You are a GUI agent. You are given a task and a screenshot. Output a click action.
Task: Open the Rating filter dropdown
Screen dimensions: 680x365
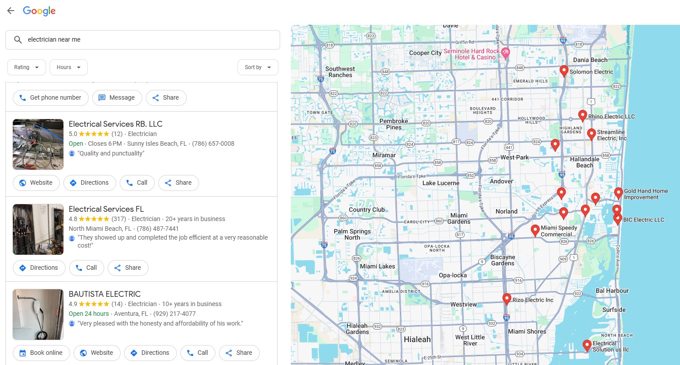27,67
